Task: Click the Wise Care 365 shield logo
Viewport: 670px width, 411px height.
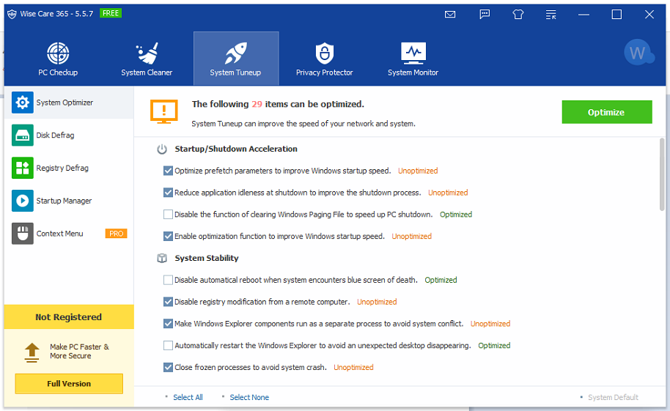Action: coord(12,14)
